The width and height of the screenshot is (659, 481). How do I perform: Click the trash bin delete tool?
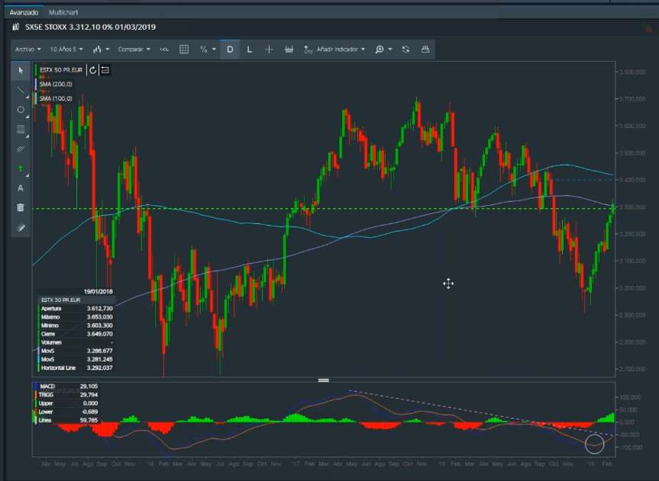[x=21, y=207]
